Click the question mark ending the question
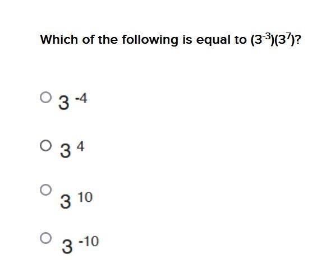Screen dimensions: 317x268 (297, 39)
